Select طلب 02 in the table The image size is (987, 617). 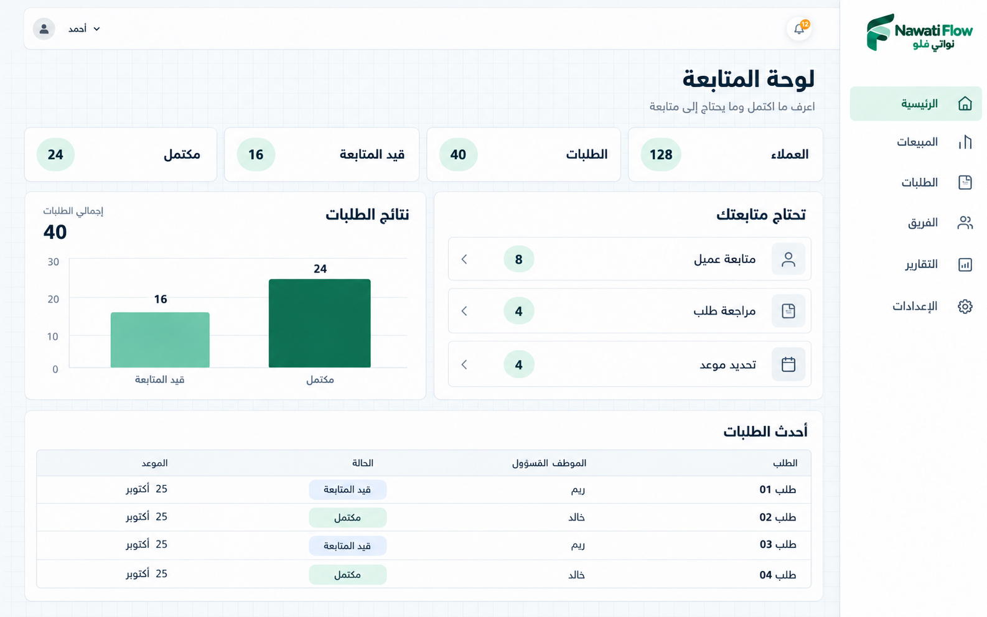(777, 517)
